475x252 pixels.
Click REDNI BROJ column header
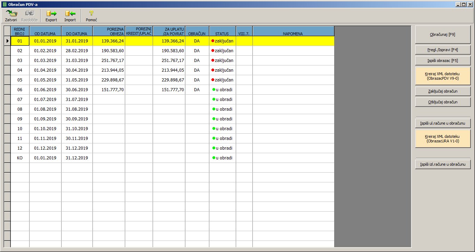(20, 31)
